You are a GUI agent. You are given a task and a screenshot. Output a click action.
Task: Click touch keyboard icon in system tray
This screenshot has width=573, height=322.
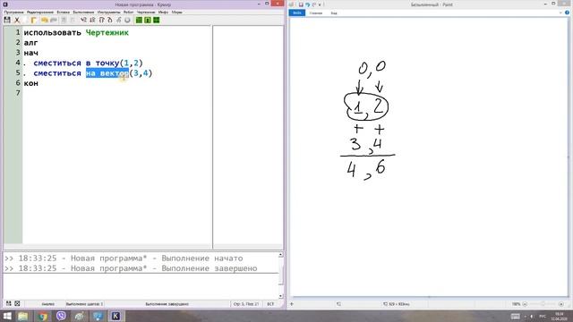(x=516, y=316)
